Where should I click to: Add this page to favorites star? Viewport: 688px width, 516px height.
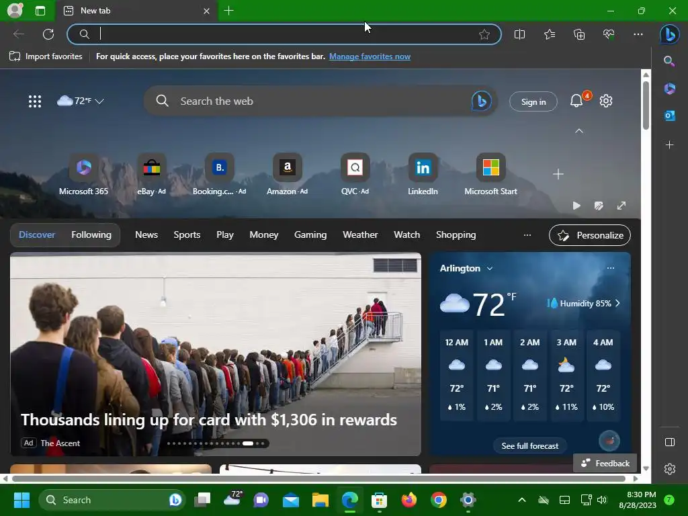[x=484, y=34]
